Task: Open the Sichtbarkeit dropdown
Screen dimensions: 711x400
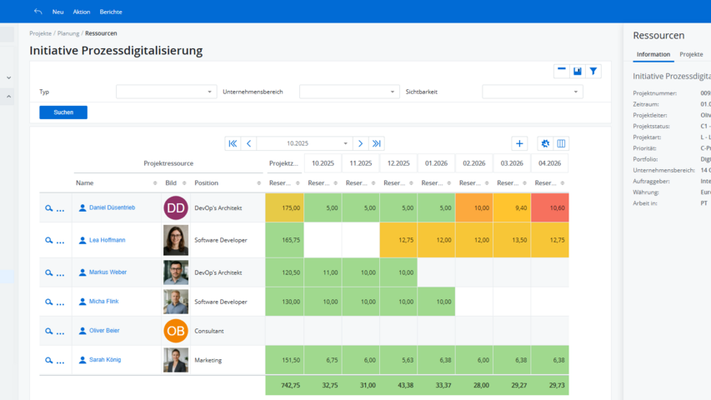Action: 532,92
